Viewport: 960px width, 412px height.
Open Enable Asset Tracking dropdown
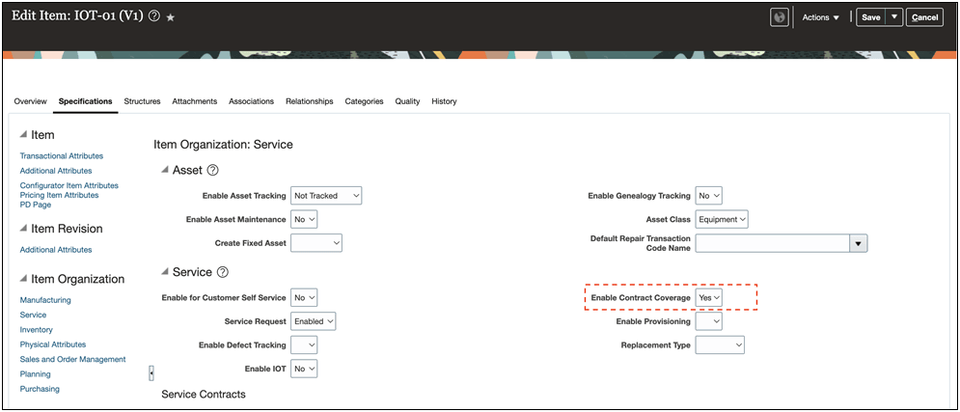click(x=326, y=196)
